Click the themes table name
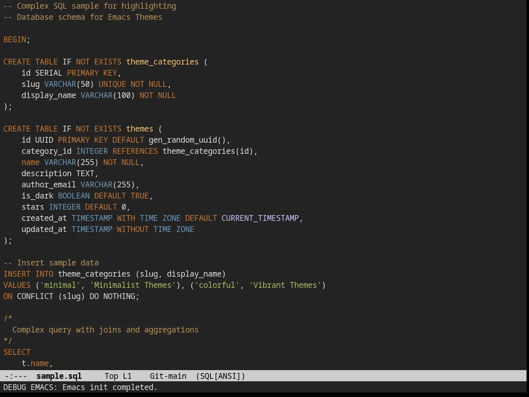Image resolution: width=529 pixels, height=397 pixels. click(x=140, y=129)
